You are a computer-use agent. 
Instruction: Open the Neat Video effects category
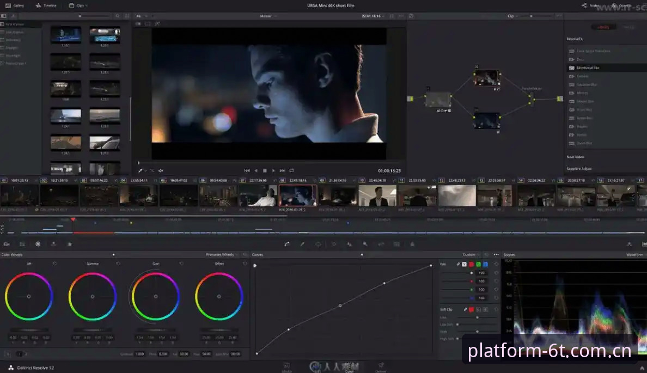pyautogui.click(x=575, y=157)
